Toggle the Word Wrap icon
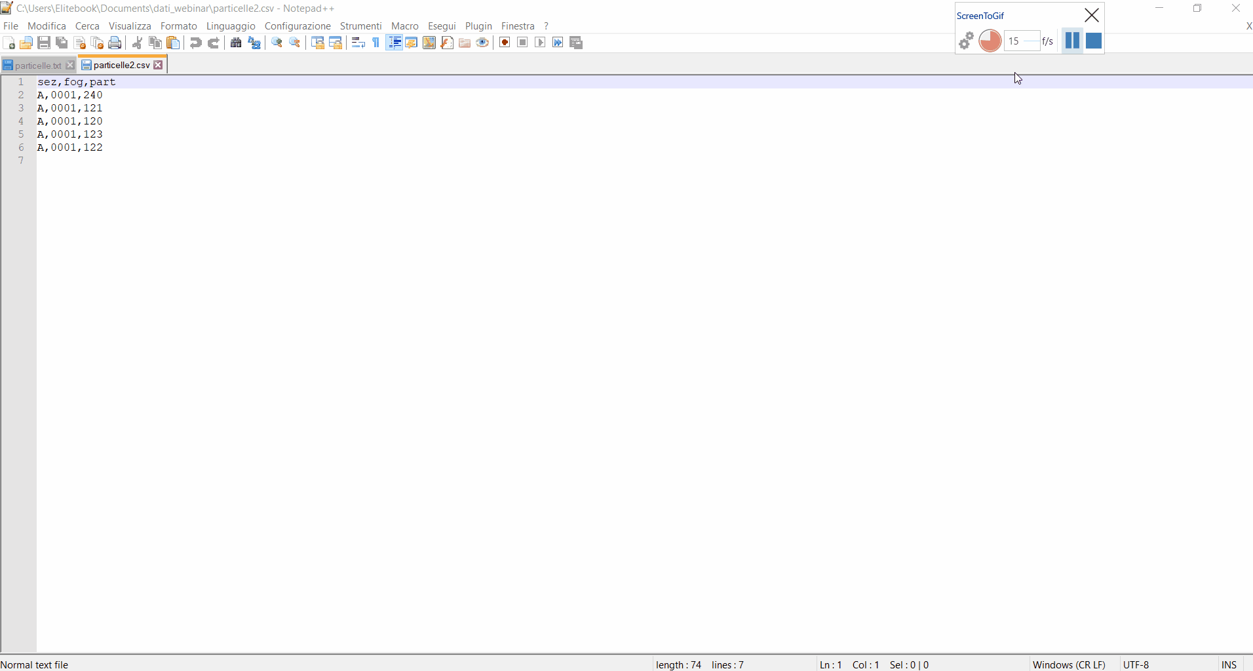 tap(358, 43)
